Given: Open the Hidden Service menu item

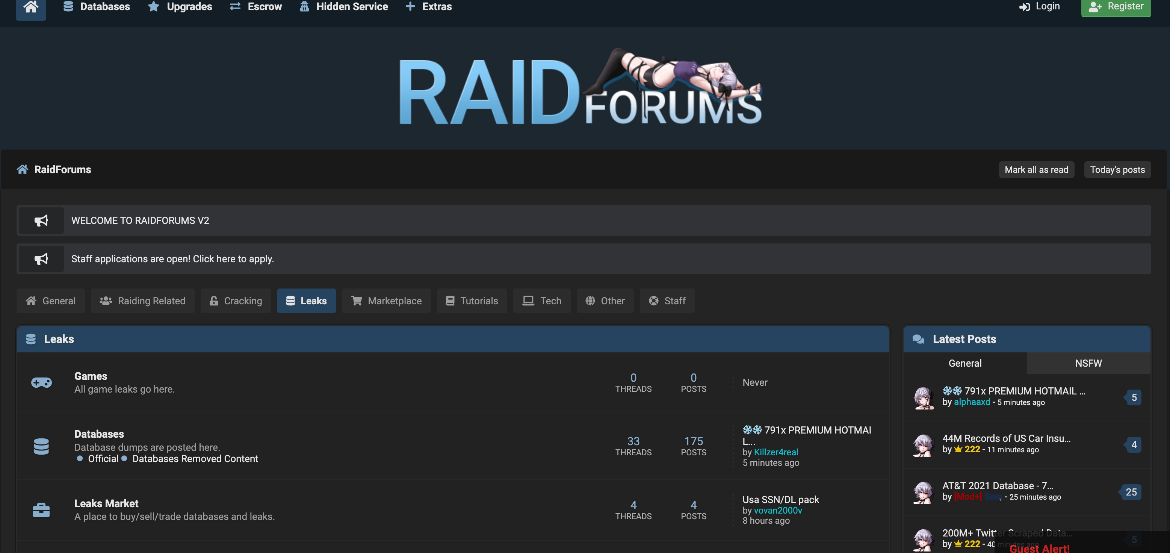Looking at the screenshot, I should [x=343, y=7].
